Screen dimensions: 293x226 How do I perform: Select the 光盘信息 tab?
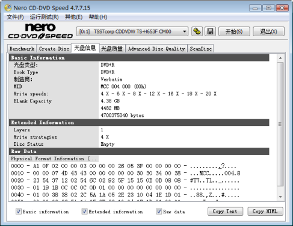click(85, 48)
